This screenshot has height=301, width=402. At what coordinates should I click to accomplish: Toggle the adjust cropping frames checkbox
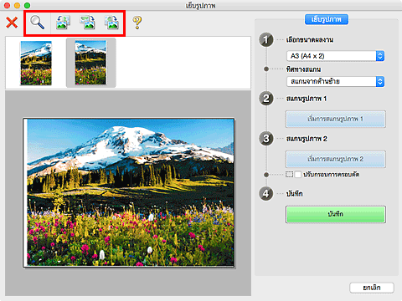tap(298, 175)
